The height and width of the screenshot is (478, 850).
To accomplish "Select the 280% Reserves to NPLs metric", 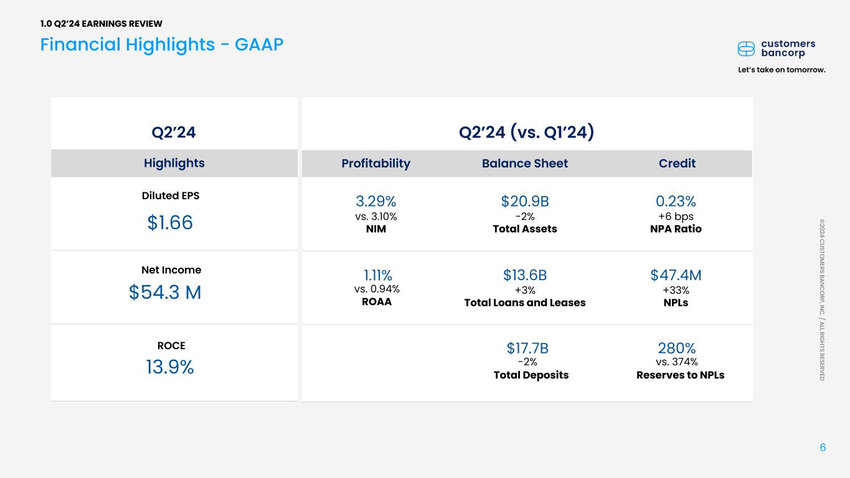I will pyautogui.click(x=677, y=348).
